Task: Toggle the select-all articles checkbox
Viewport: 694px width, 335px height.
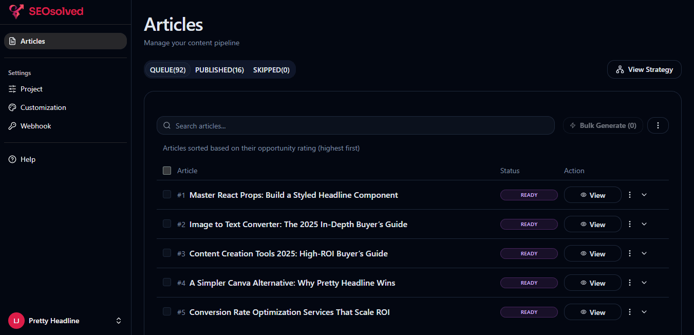Action: point(167,171)
